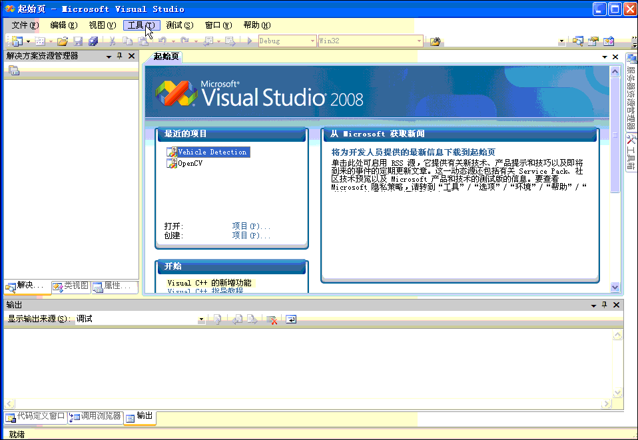
Task: Open the 视图(V) menu
Action: pyautogui.click(x=103, y=25)
